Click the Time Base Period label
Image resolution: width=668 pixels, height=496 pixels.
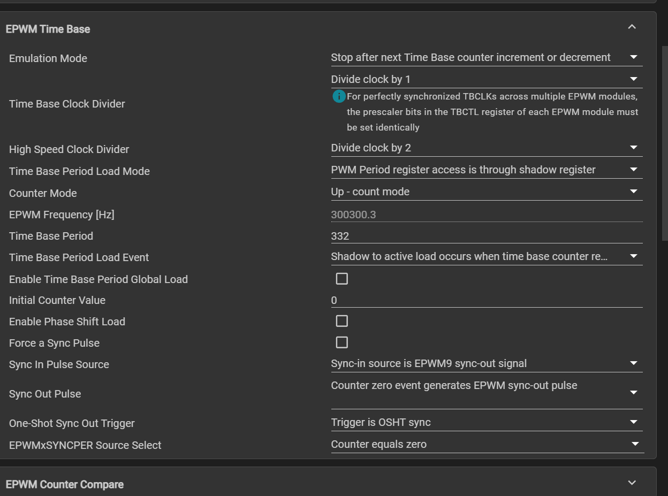51,236
